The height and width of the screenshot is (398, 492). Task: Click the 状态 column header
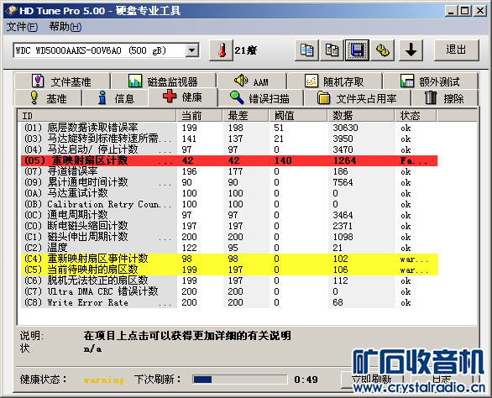point(416,116)
